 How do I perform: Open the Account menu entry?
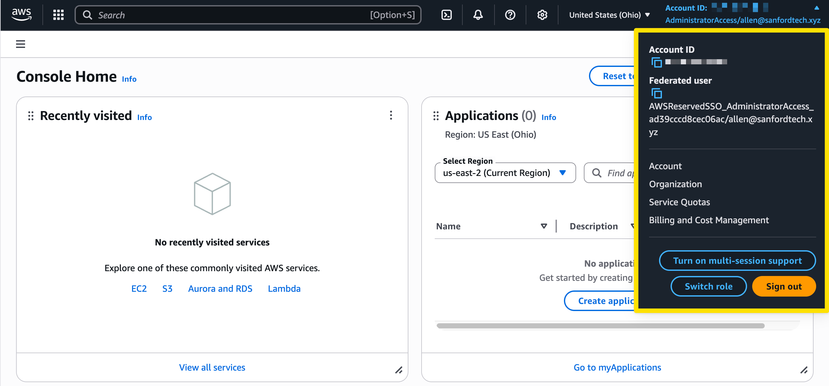pyautogui.click(x=665, y=166)
